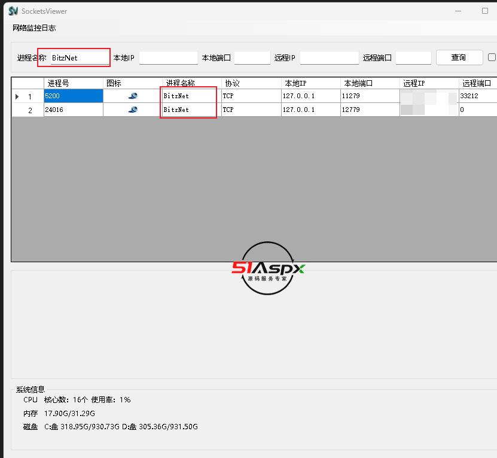Image resolution: width=497 pixels, height=458 pixels.
Task: Click the SocketsViewer app icon in title bar
Action: pos(13,11)
